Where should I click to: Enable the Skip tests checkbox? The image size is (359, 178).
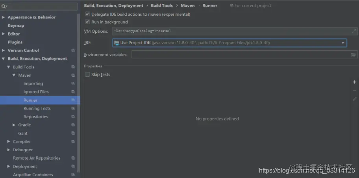87,74
